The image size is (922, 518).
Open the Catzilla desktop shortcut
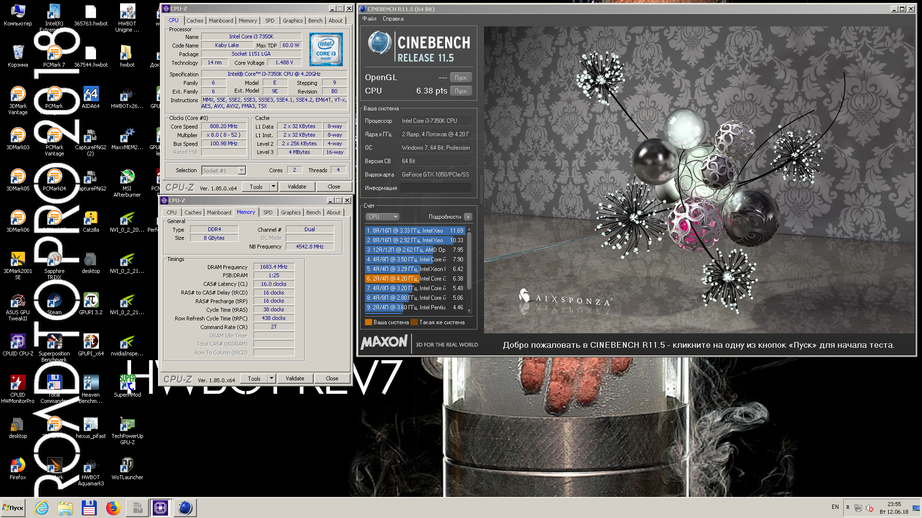tap(90, 221)
